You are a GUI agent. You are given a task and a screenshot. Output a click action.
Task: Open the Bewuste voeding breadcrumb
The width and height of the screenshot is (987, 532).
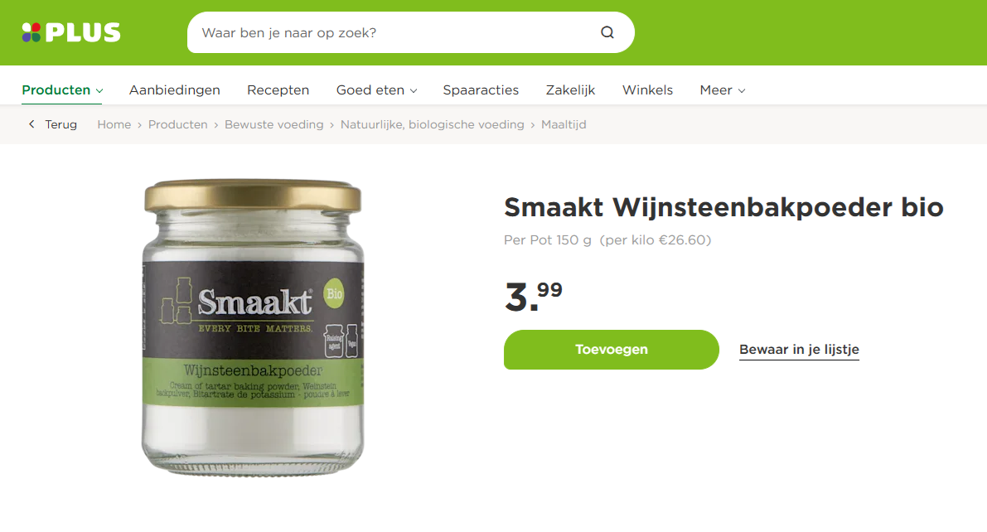pos(273,124)
